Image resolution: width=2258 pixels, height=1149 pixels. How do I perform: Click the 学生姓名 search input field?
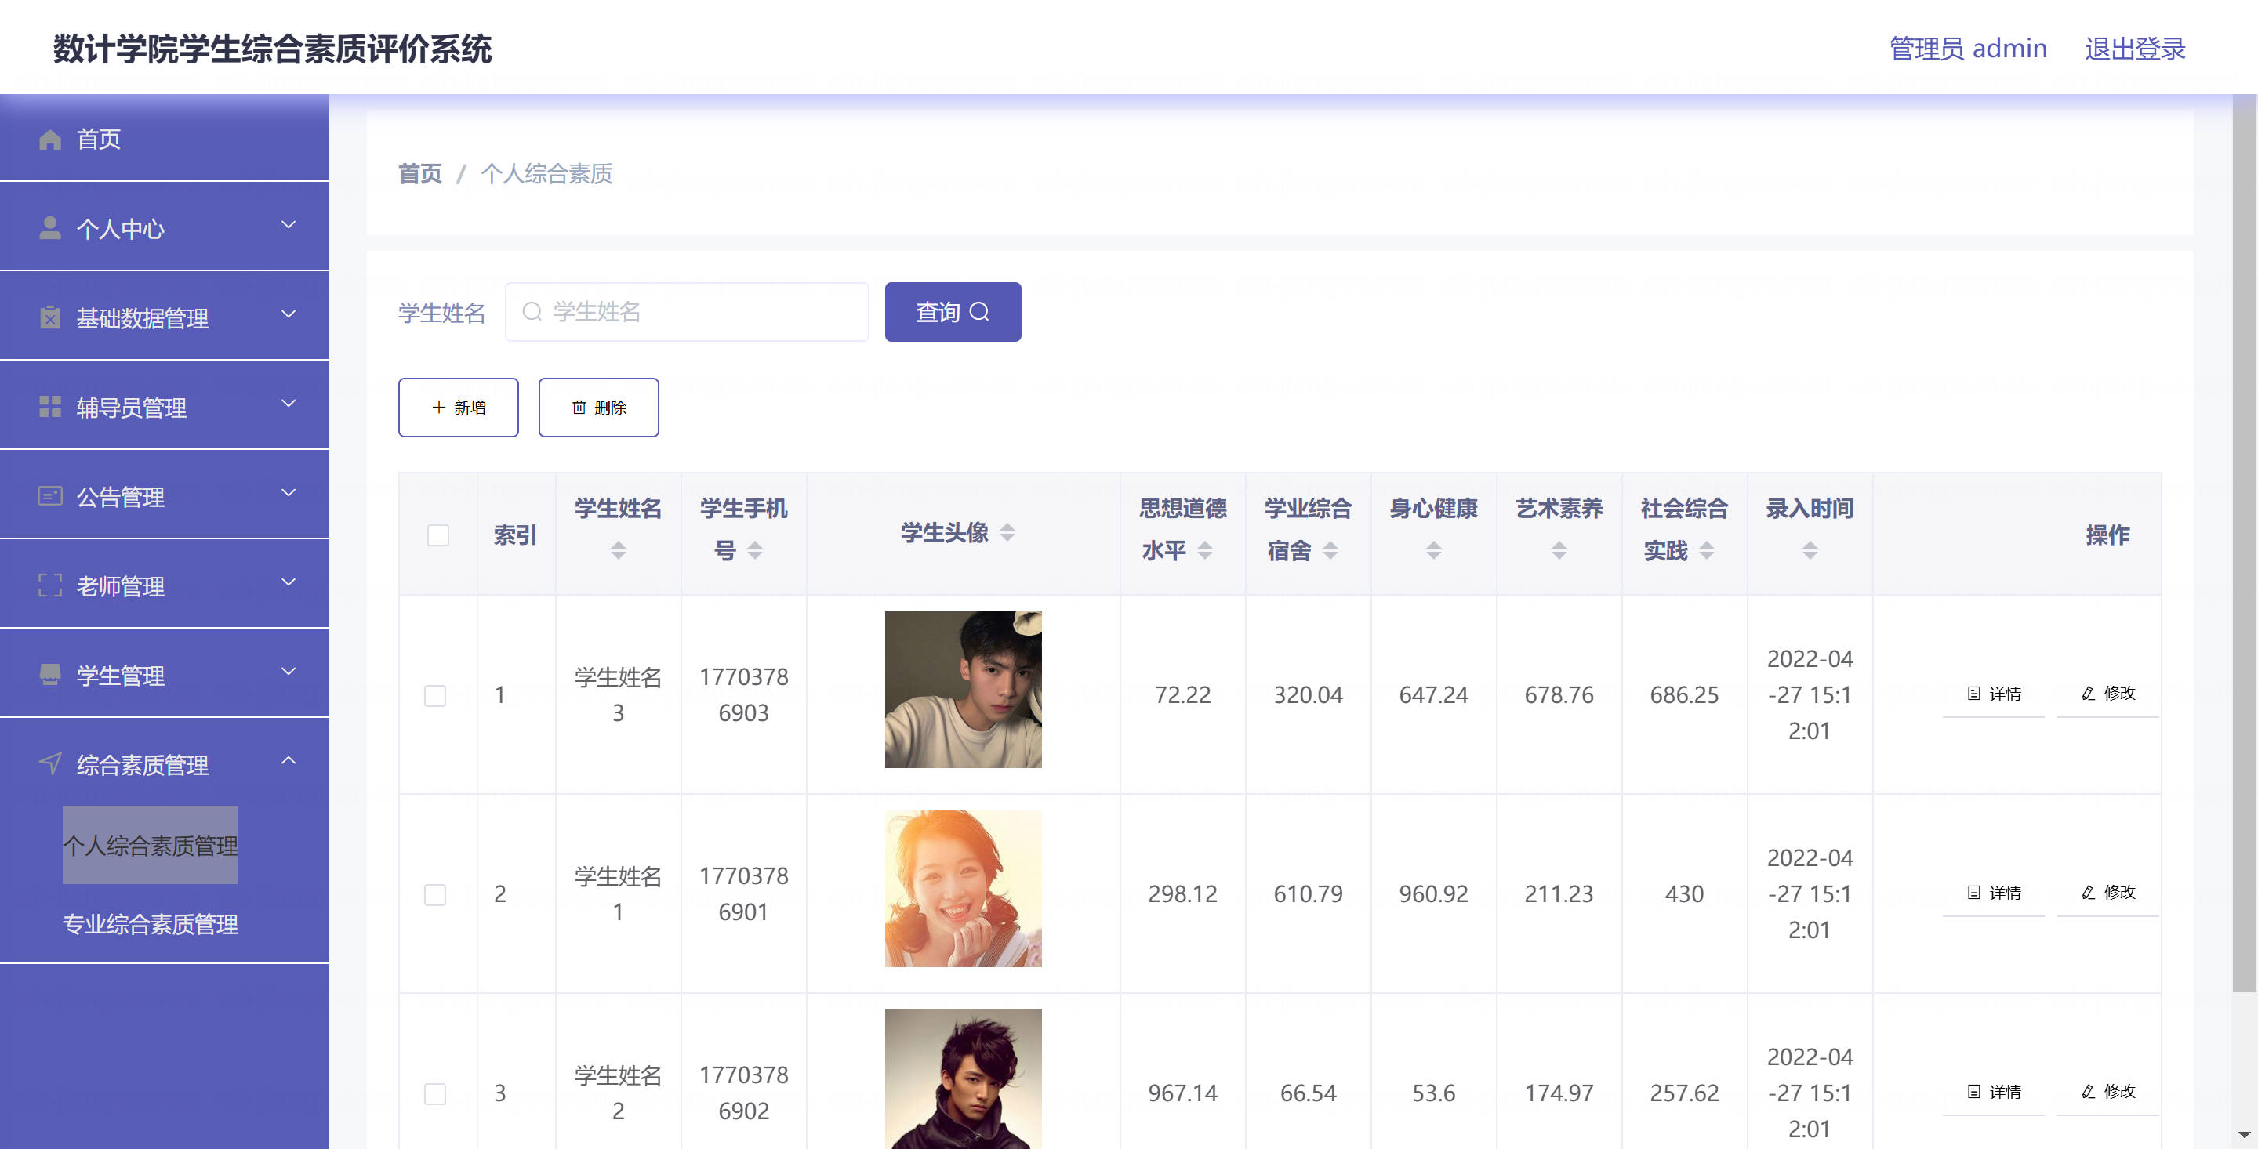pos(686,312)
